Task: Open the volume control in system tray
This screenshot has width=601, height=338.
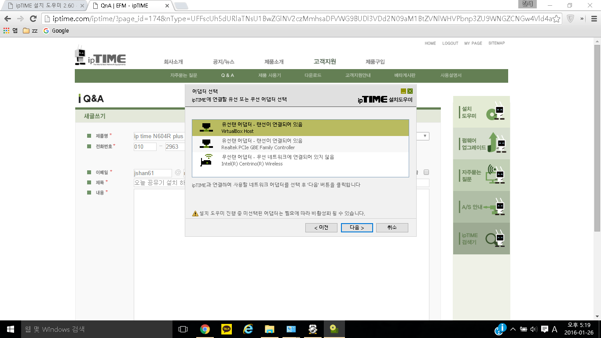Action: pos(534,329)
